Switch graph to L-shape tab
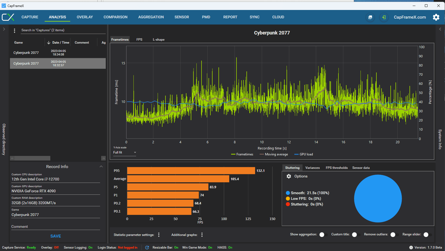445x251 pixels. [159, 40]
